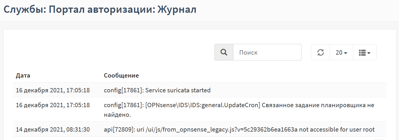Click the caret next to 20
The height and width of the screenshot is (140, 399).
click(x=346, y=53)
